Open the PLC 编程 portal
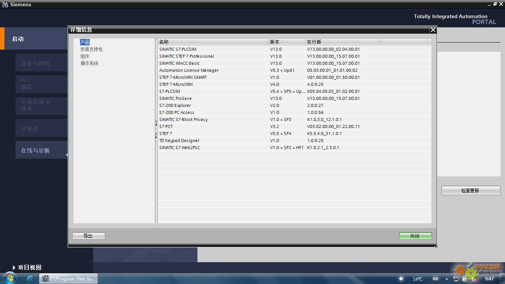 point(41,84)
